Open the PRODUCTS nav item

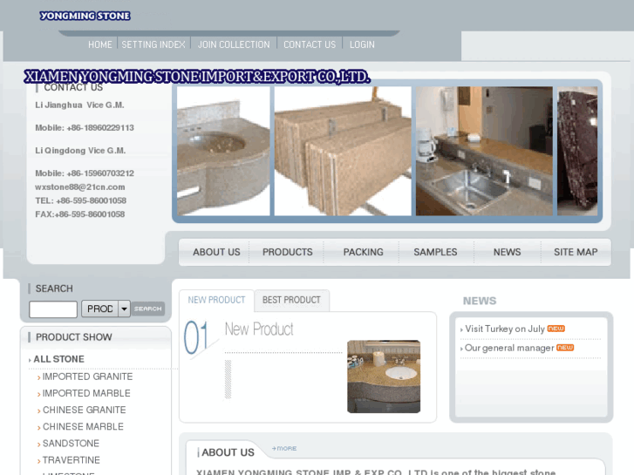pos(288,252)
